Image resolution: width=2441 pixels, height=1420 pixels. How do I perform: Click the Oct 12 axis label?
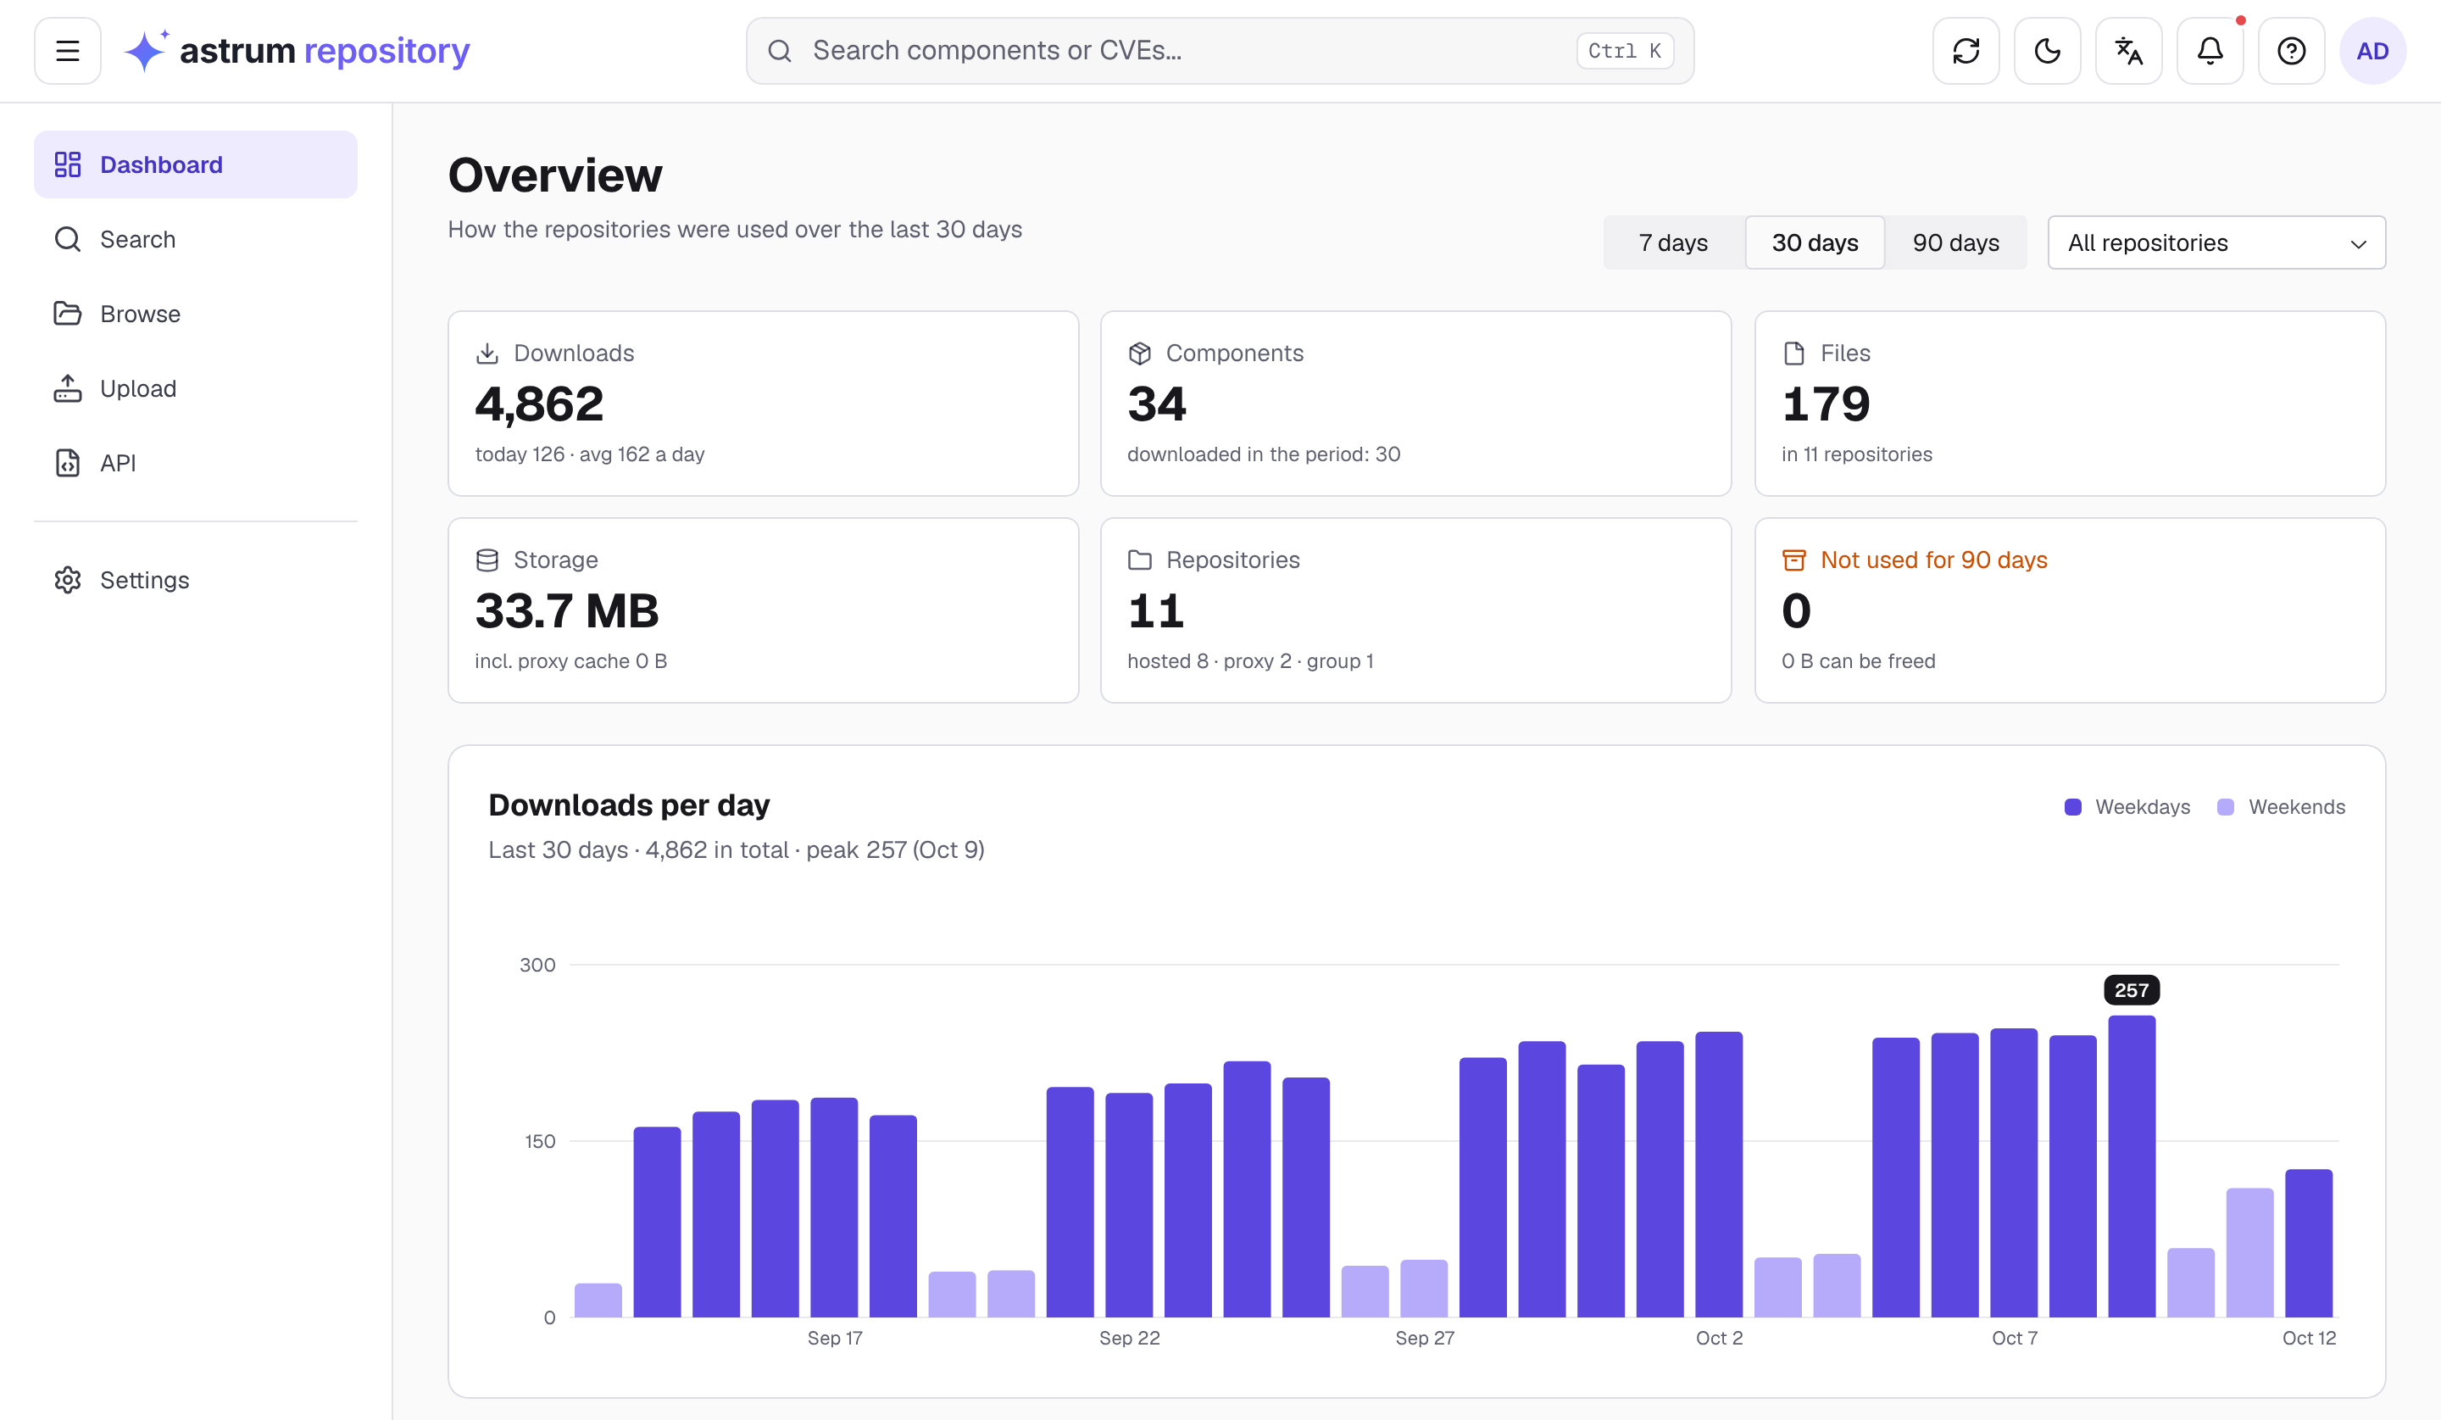(2308, 1338)
